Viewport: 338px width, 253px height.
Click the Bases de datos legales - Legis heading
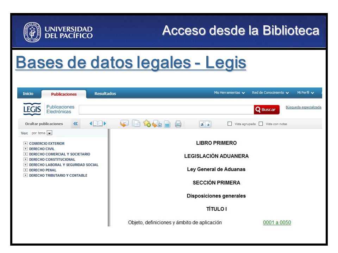pyautogui.click(x=131, y=63)
